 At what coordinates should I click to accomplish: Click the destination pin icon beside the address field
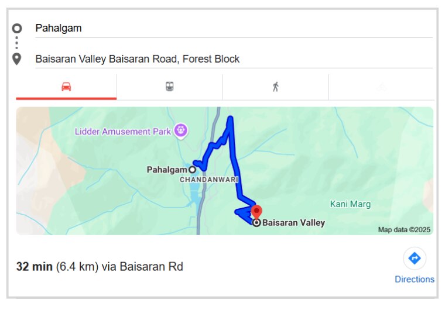(x=17, y=59)
